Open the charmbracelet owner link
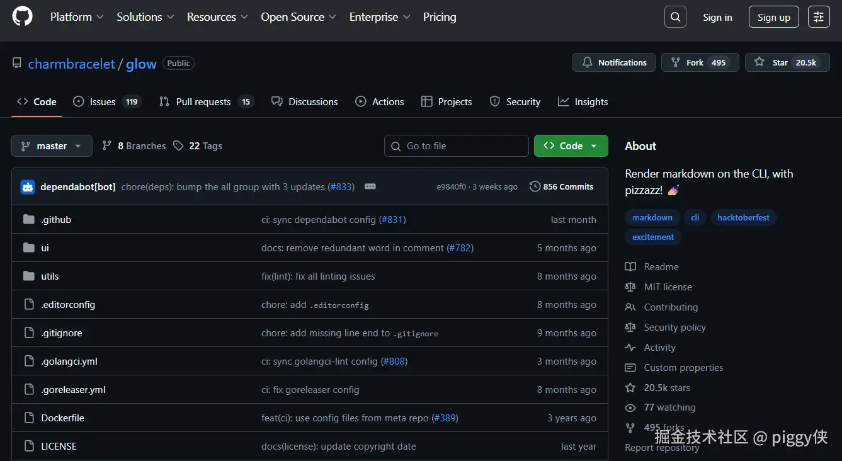Image resolution: width=842 pixels, height=461 pixels. point(71,64)
